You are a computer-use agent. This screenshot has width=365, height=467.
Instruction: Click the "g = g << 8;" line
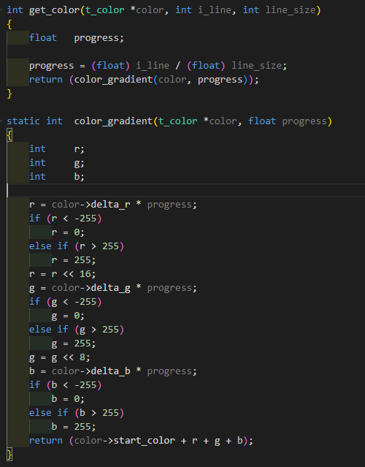(x=59, y=357)
